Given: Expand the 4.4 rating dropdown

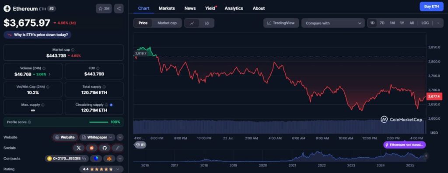Looking at the screenshot, I should [101, 170].
